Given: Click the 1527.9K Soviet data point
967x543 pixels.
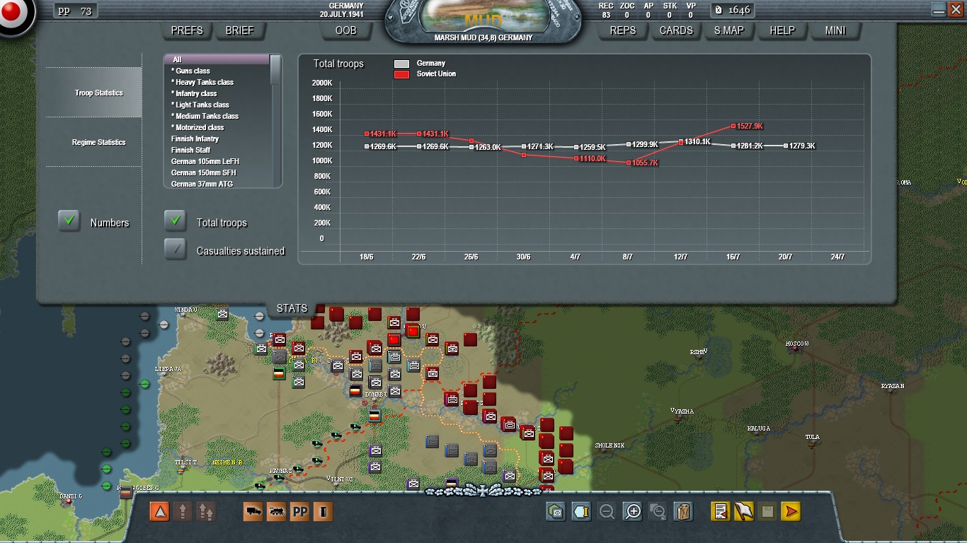Looking at the screenshot, I should click(x=733, y=126).
